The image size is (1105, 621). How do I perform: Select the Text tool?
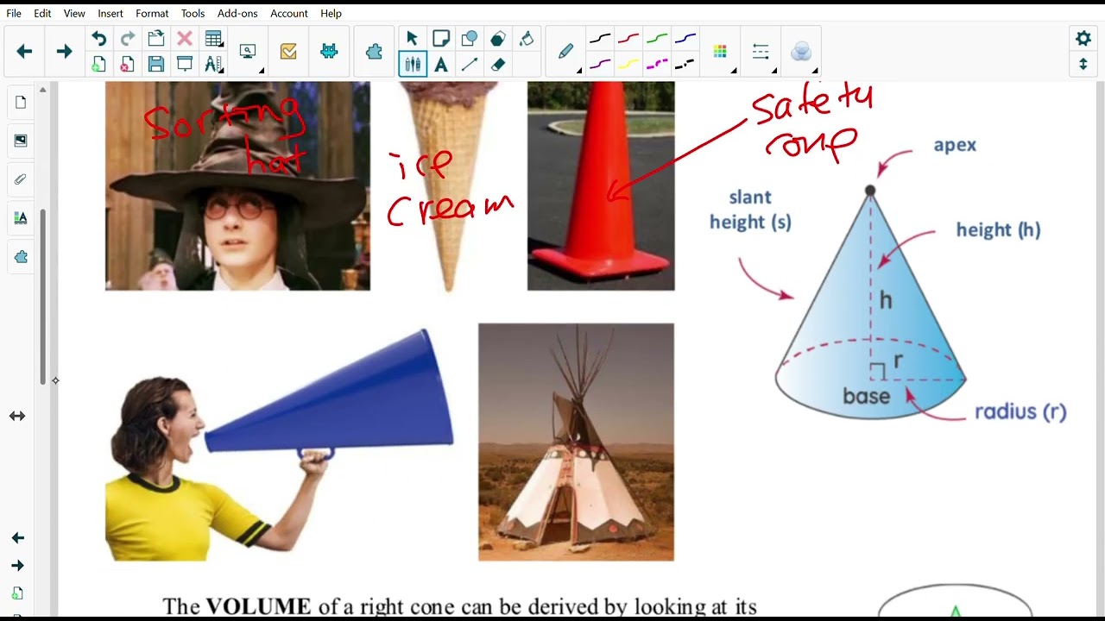click(441, 64)
